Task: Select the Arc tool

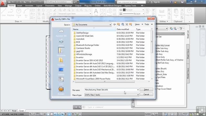Action: [x=26, y=13]
